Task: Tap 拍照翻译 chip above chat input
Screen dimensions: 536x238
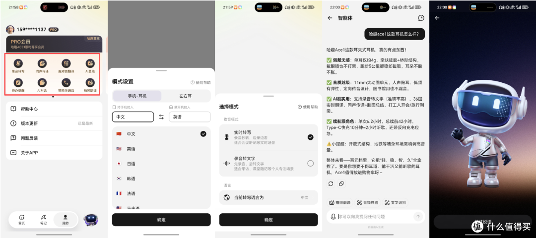Action: (340, 202)
